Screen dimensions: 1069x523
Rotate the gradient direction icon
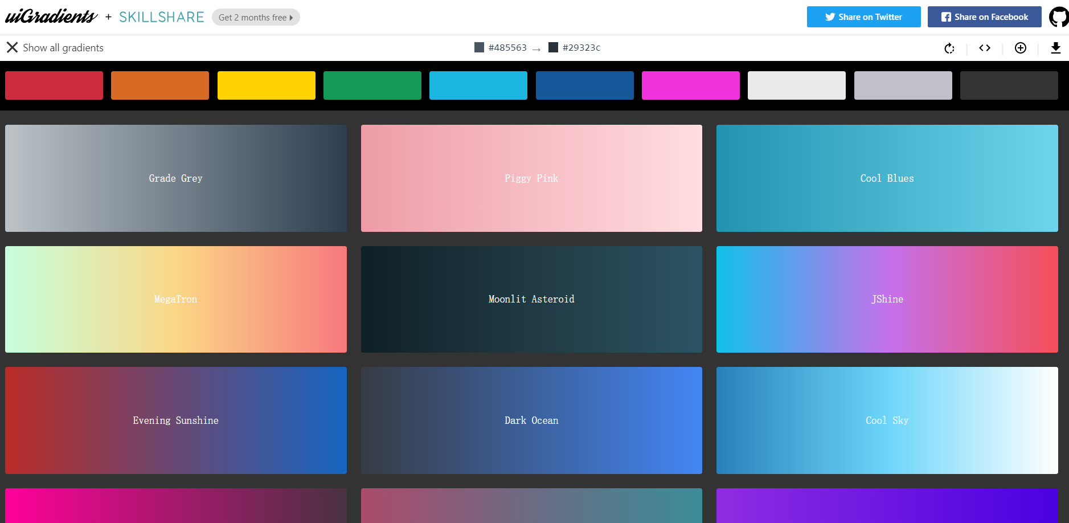point(949,48)
